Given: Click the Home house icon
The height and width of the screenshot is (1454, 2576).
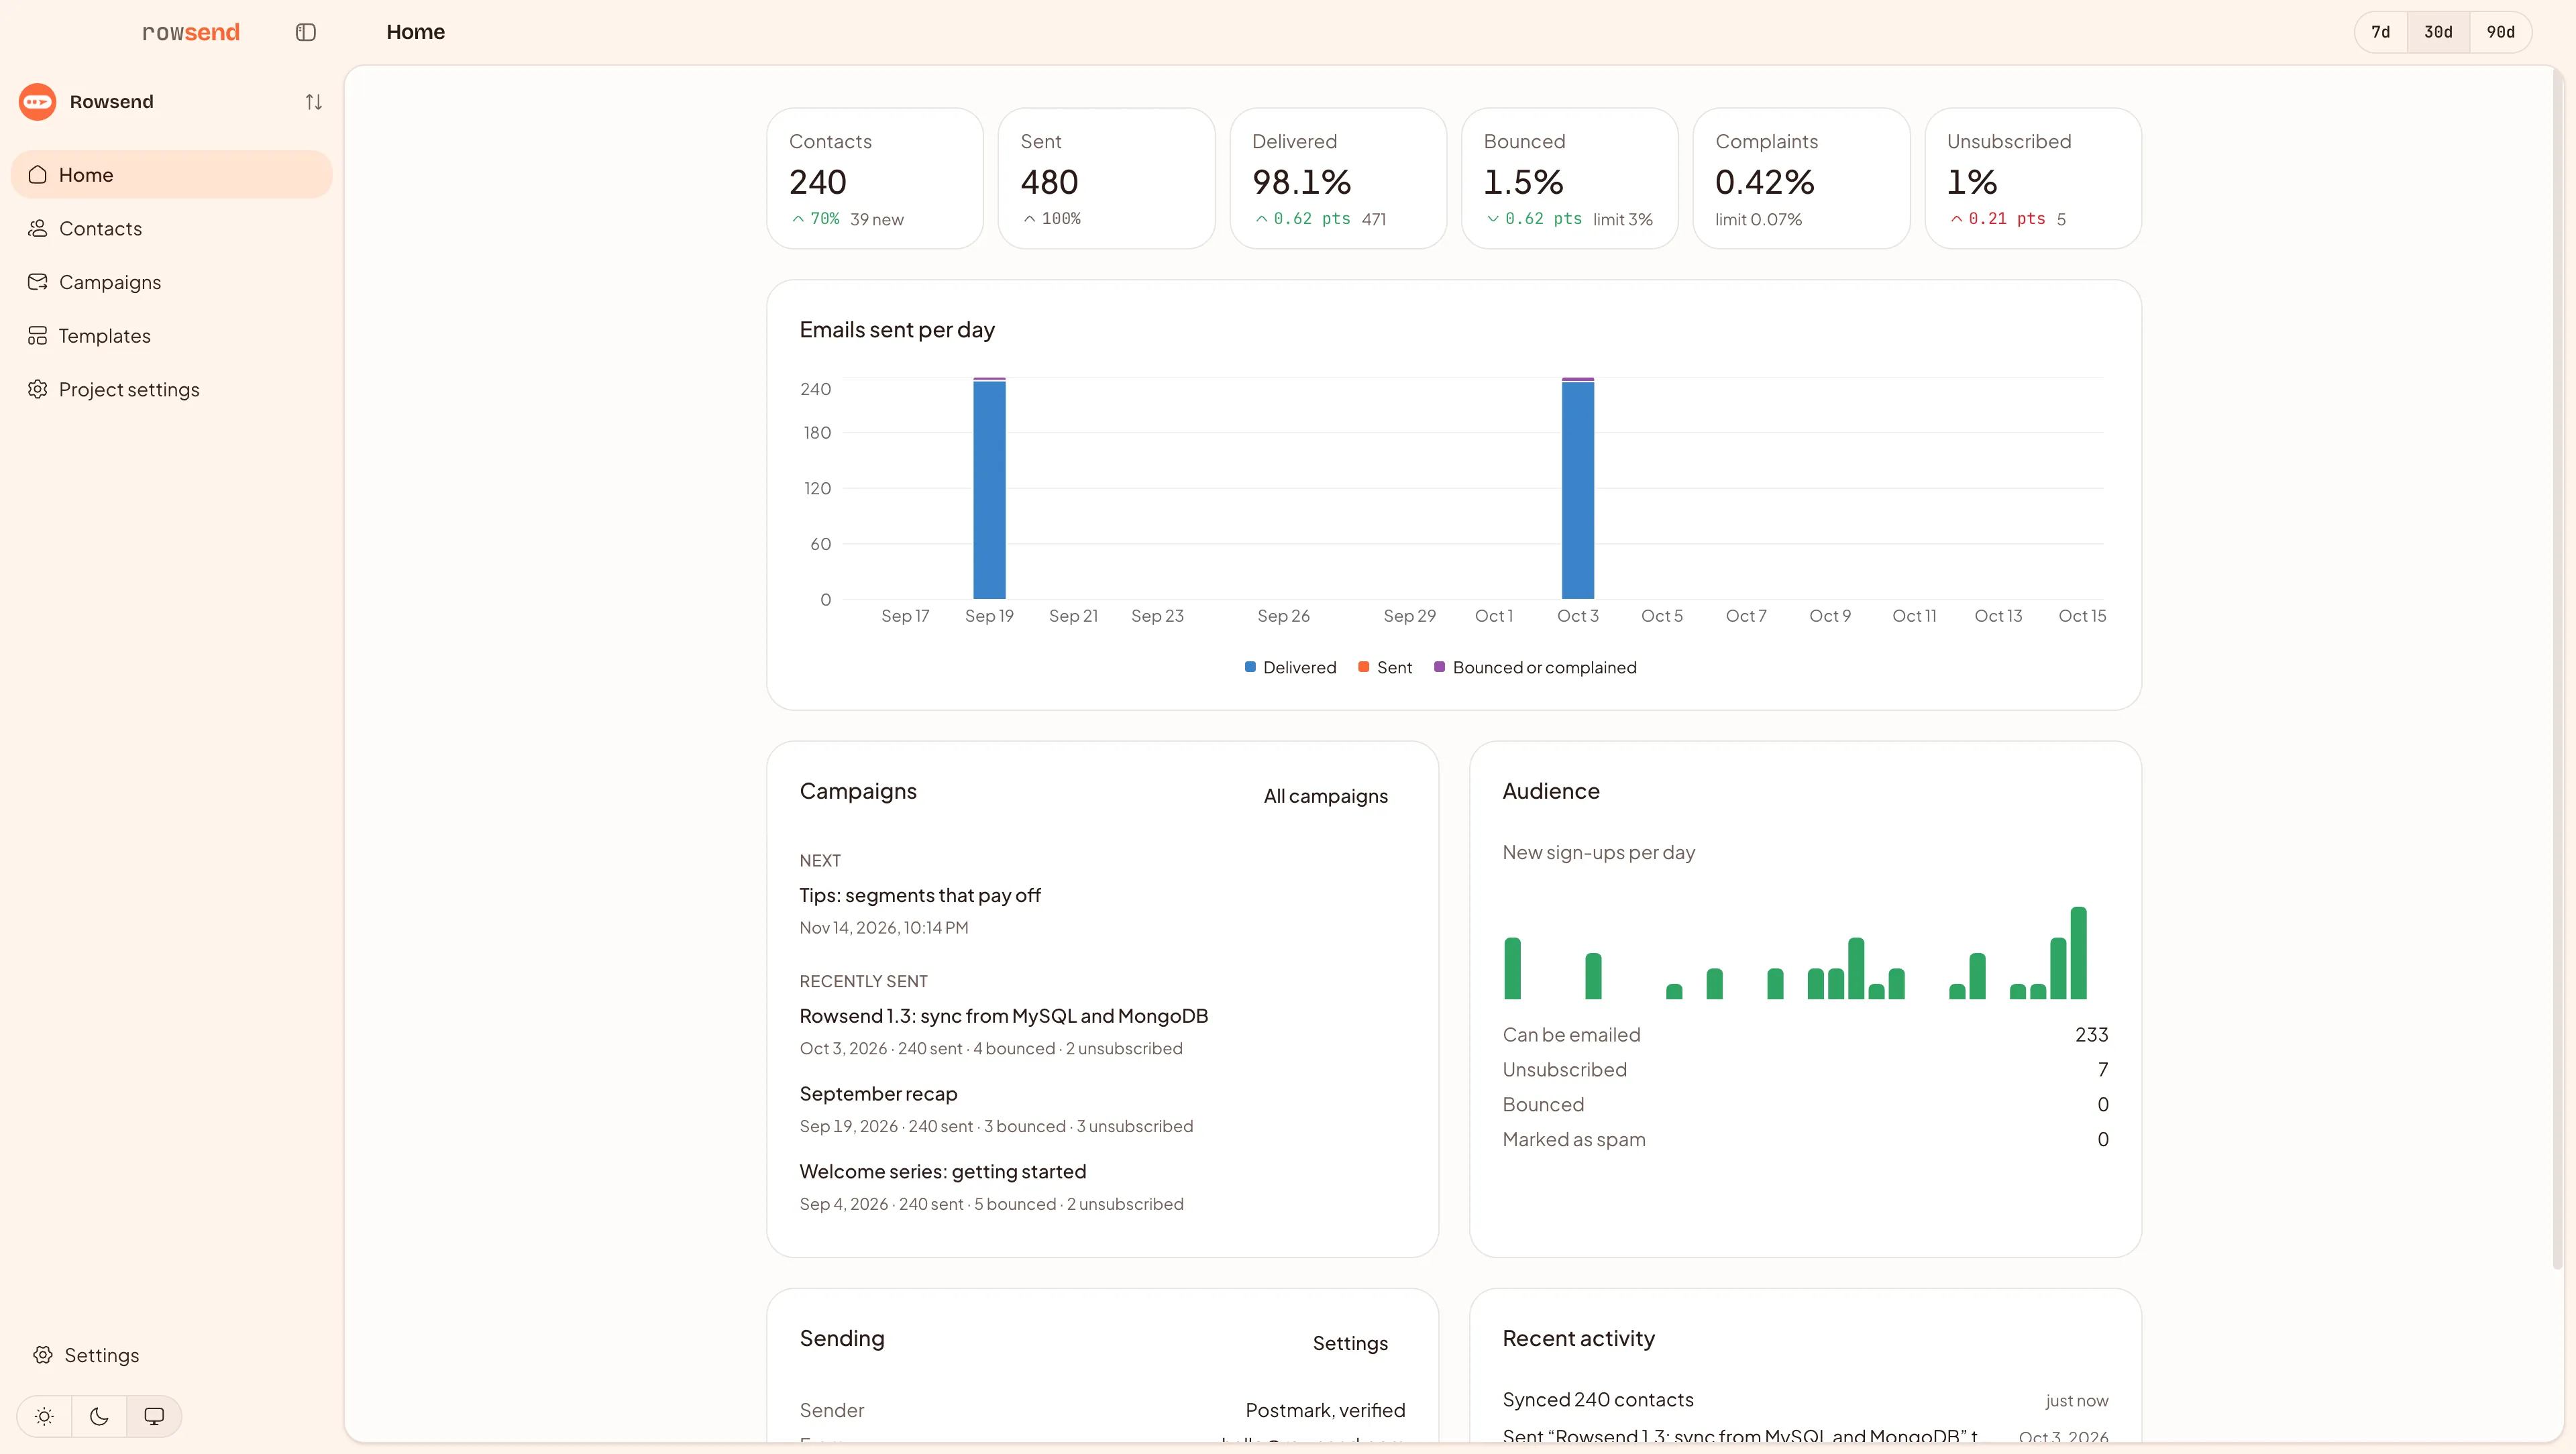Looking at the screenshot, I should coord(38,175).
